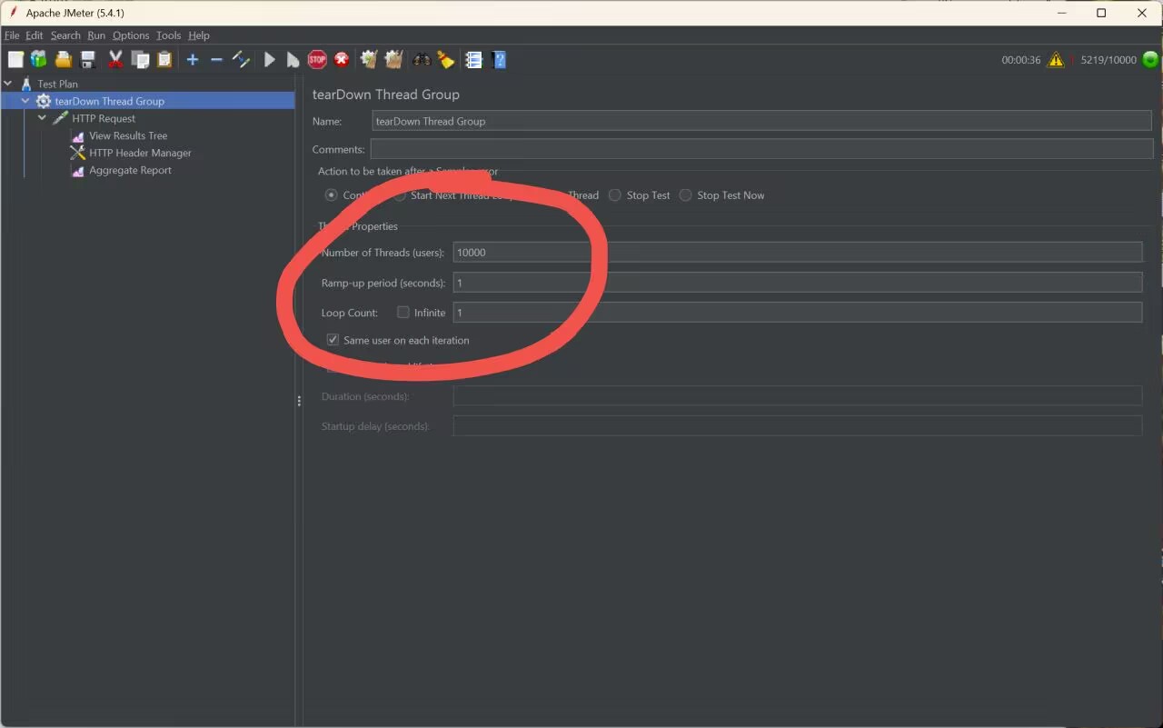Select Aggregate Report in tree
The height and width of the screenshot is (728, 1163).
(130, 170)
